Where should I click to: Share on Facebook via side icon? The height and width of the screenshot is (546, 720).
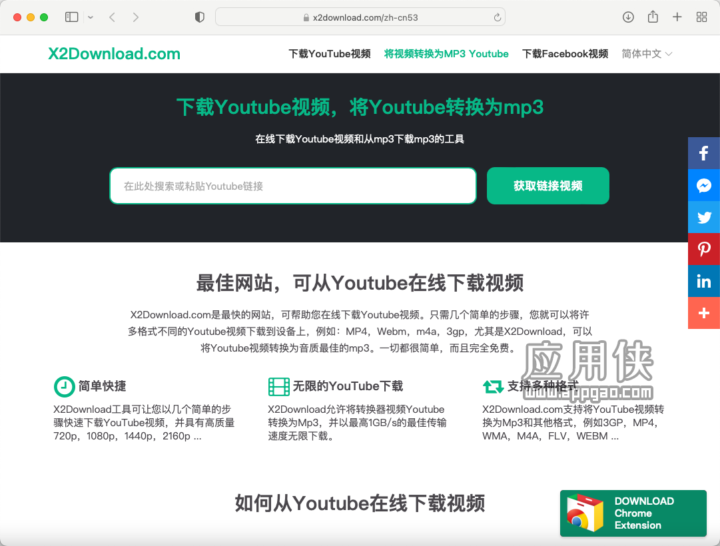[704, 153]
